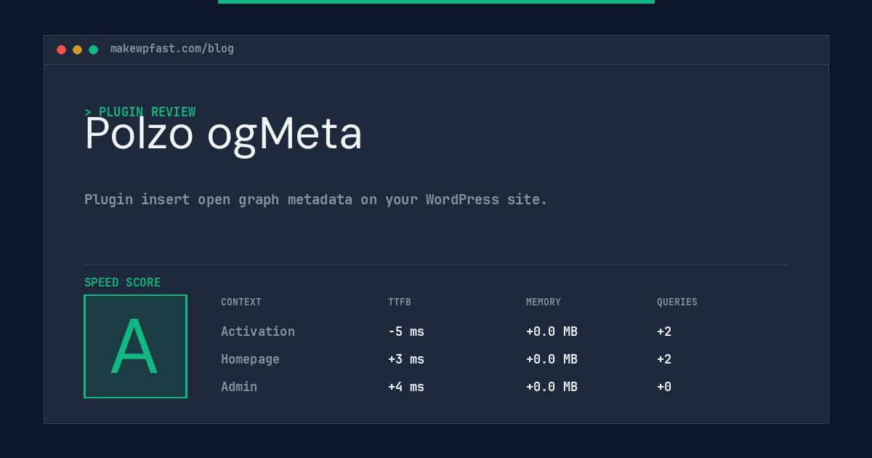Click the plugin description sentence
Viewport: 872px width, 458px height.
click(316, 199)
